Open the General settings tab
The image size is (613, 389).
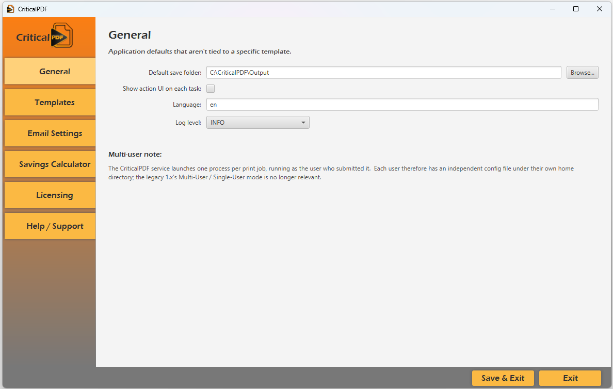click(x=50, y=71)
